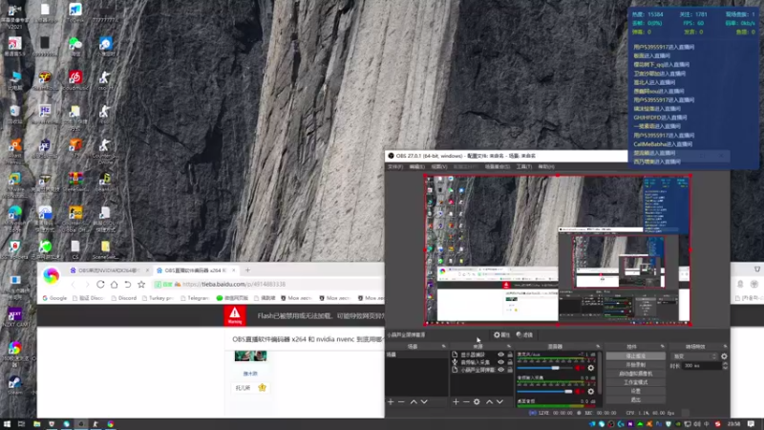Click the 麦克风/Aux volume slider
The width and height of the screenshot is (764, 430).
coord(545,368)
